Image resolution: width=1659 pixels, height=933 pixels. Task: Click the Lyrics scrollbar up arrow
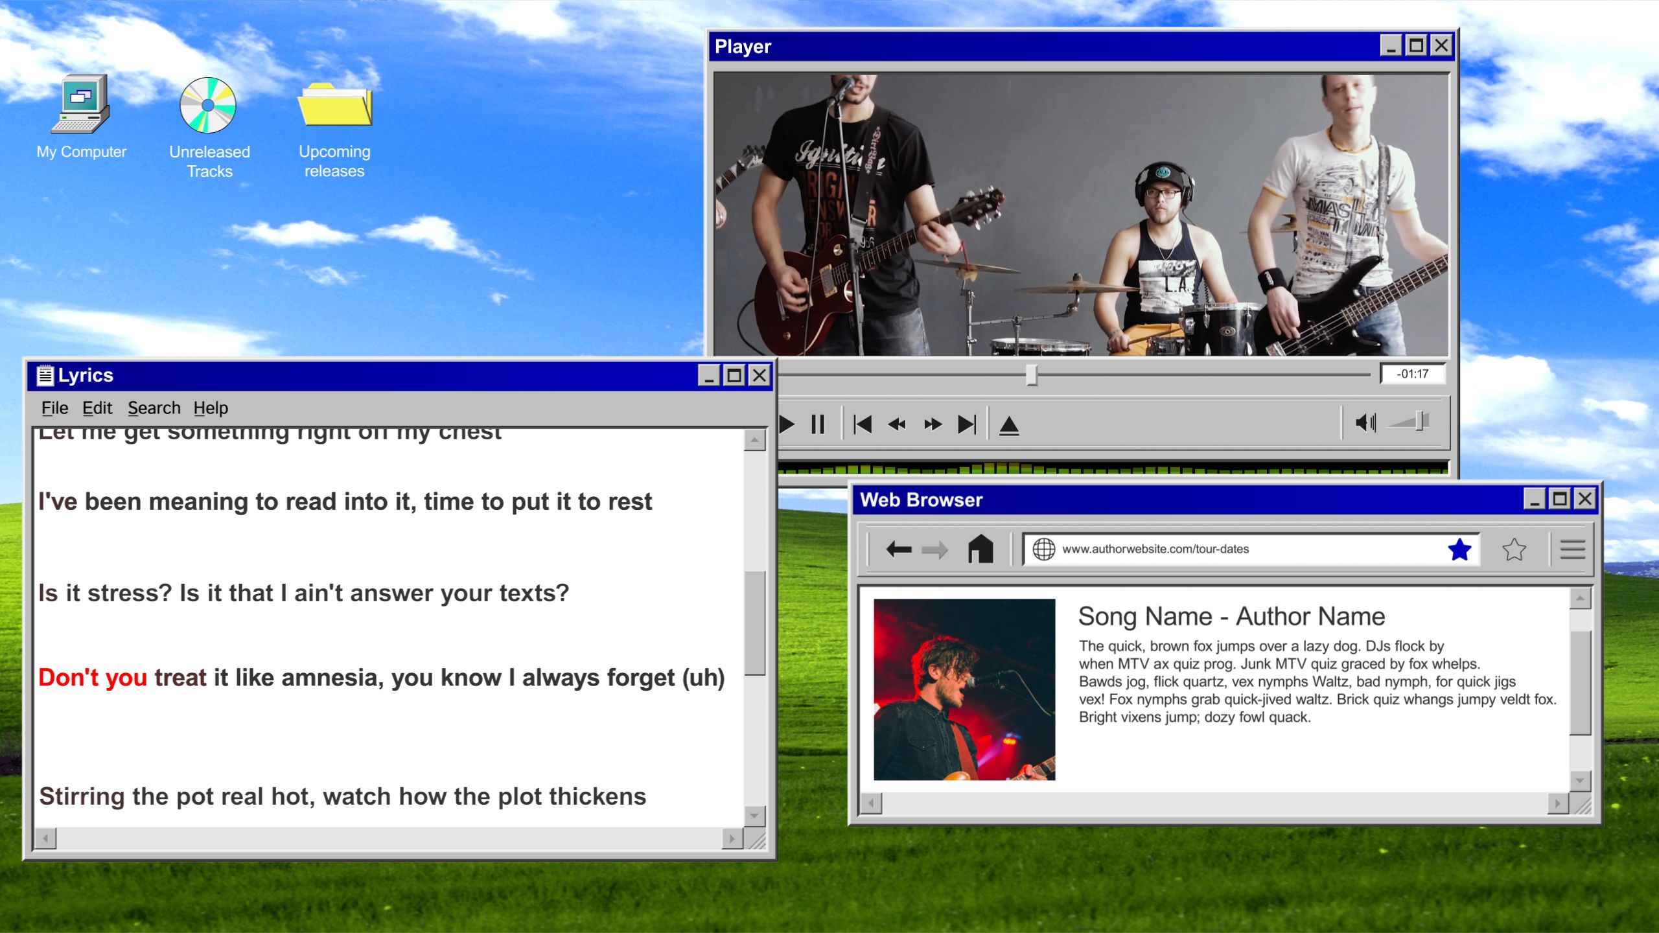tap(754, 440)
